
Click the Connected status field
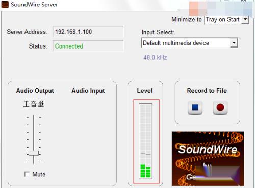click(x=88, y=46)
